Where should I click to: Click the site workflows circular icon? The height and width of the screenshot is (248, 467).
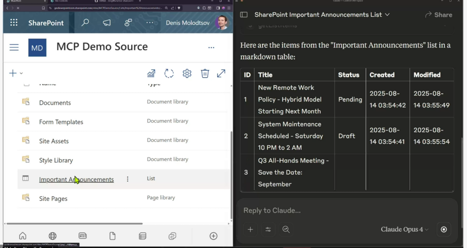click(x=169, y=73)
